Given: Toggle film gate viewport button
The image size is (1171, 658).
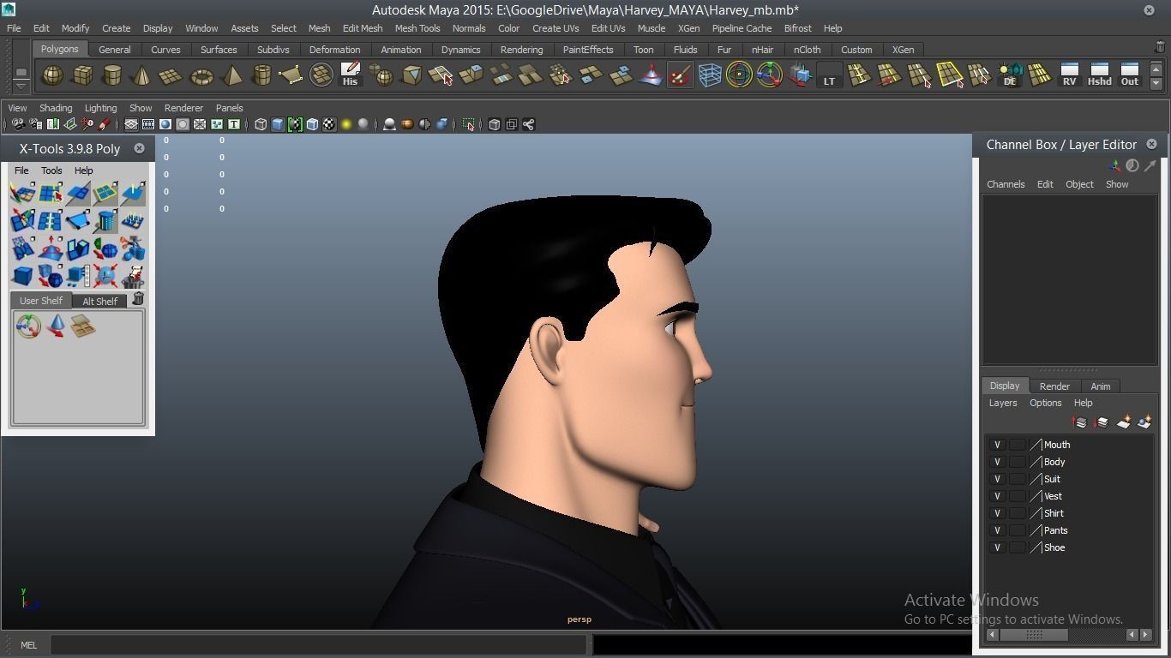Looking at the screenshot, I should pyautogui.click(x=148, y=124).
